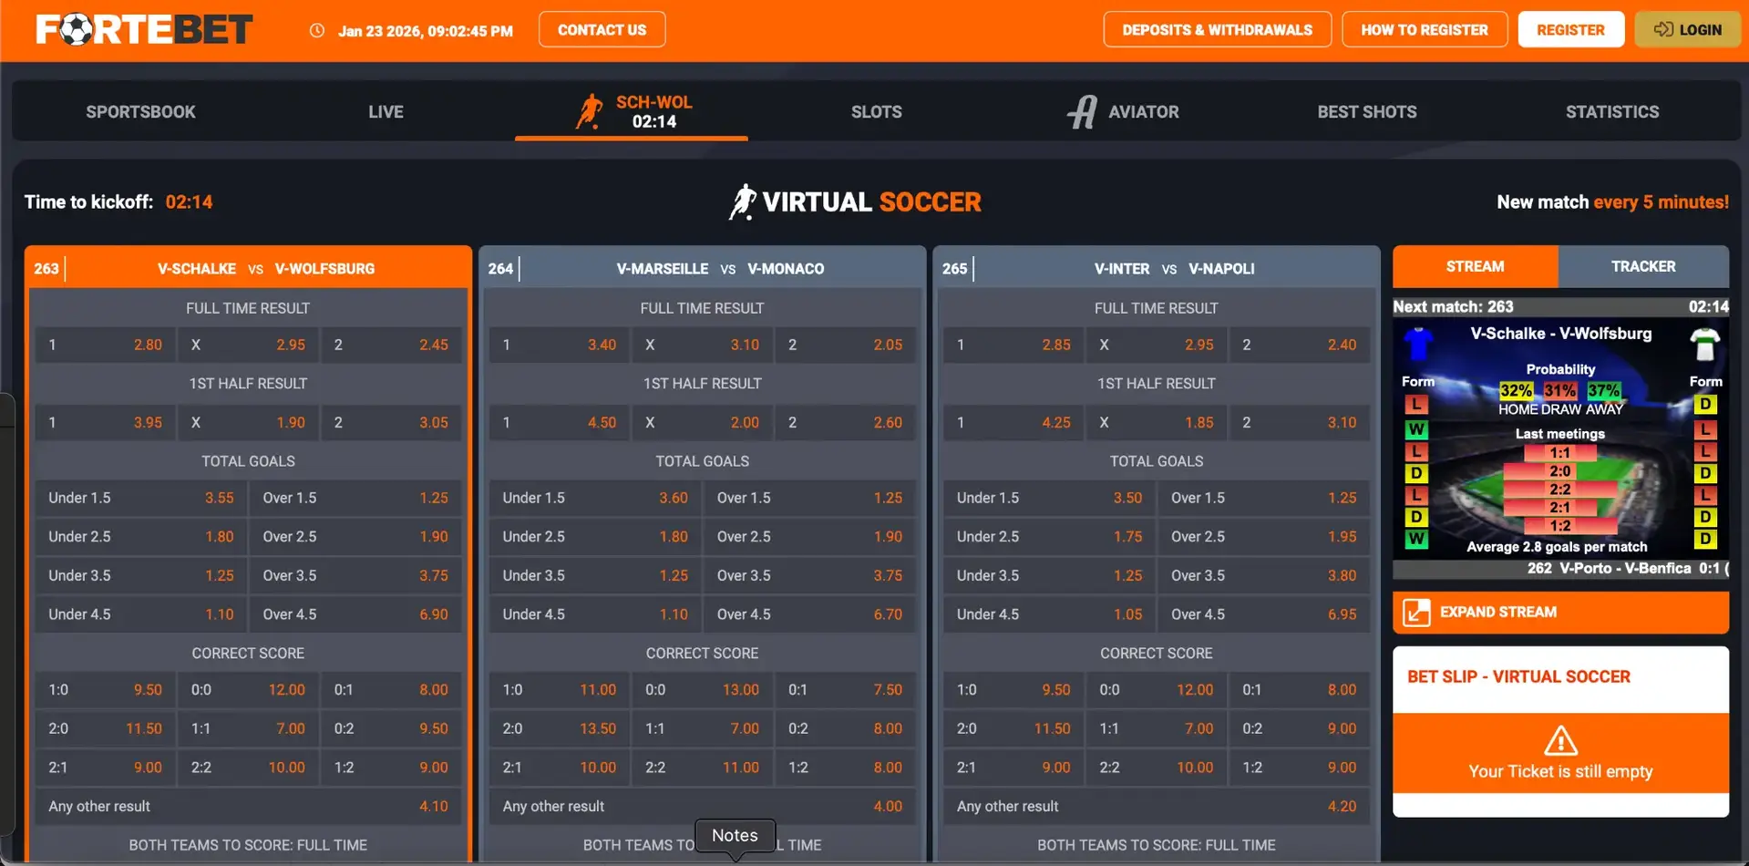The height and width of the screenshot is (866, 1749).
Task: Click the FORTEBET logo
Action: [142, 28]
